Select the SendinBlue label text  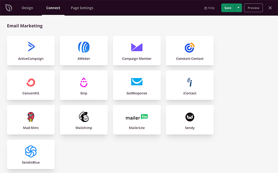pyautogui.click(x=31, y=162)
